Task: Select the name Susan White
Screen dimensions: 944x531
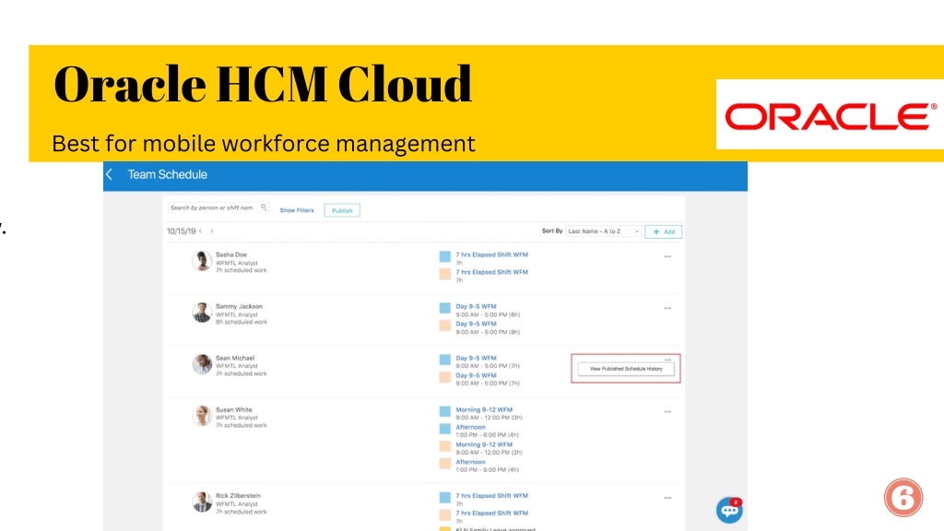Action: point(233,409)
